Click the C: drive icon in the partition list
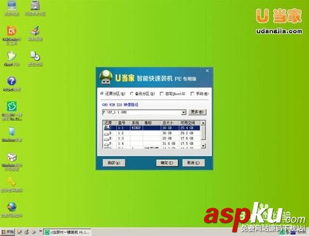The image size is (309, 236). [x=106, y=128]
